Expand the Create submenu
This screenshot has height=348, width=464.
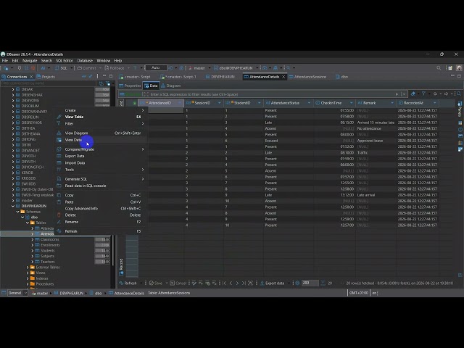(101, 110)
